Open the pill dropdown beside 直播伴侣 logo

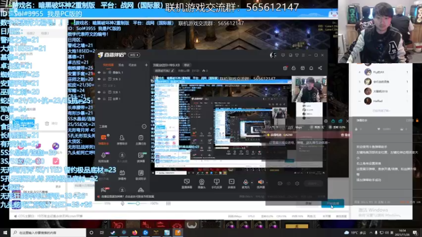[135, 55]
